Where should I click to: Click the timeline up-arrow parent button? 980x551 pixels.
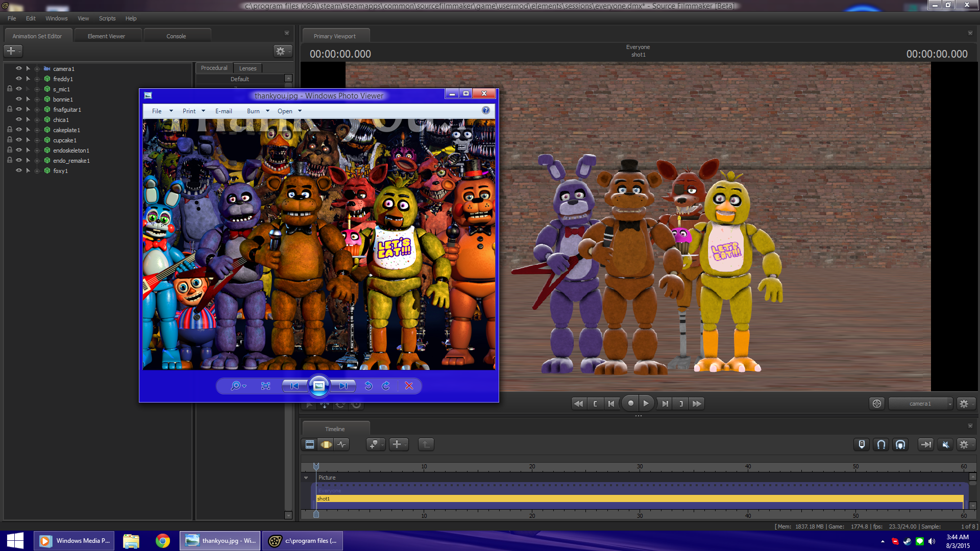(x=426, y=444)
